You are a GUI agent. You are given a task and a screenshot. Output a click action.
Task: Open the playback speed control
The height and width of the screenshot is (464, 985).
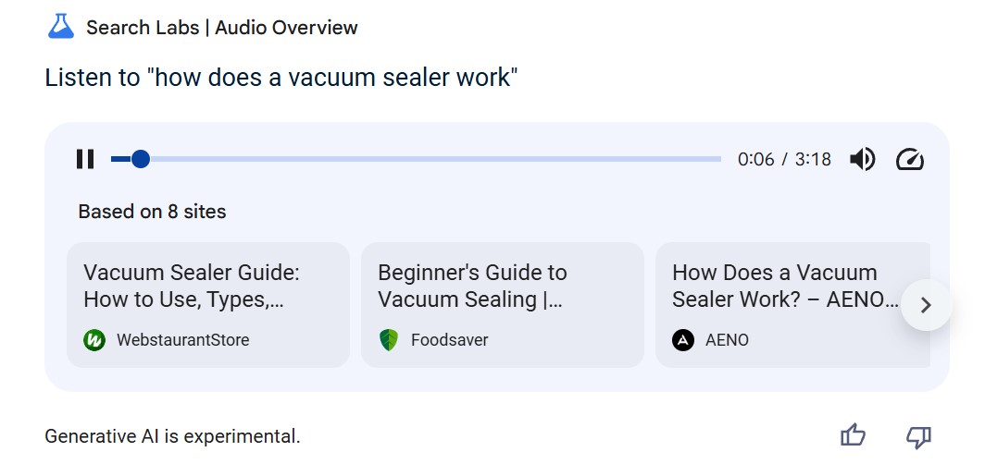910,159
